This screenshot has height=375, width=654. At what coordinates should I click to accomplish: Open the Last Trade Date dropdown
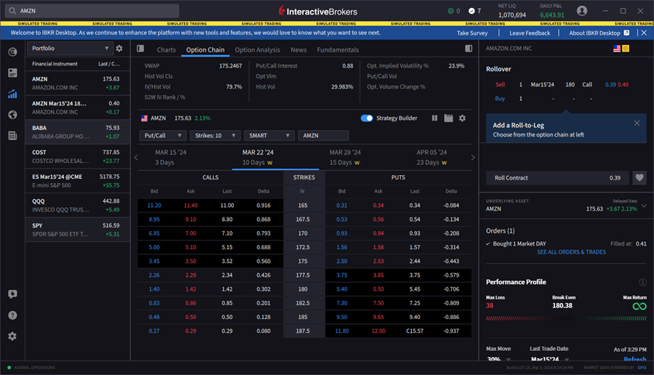pos(550,358)
